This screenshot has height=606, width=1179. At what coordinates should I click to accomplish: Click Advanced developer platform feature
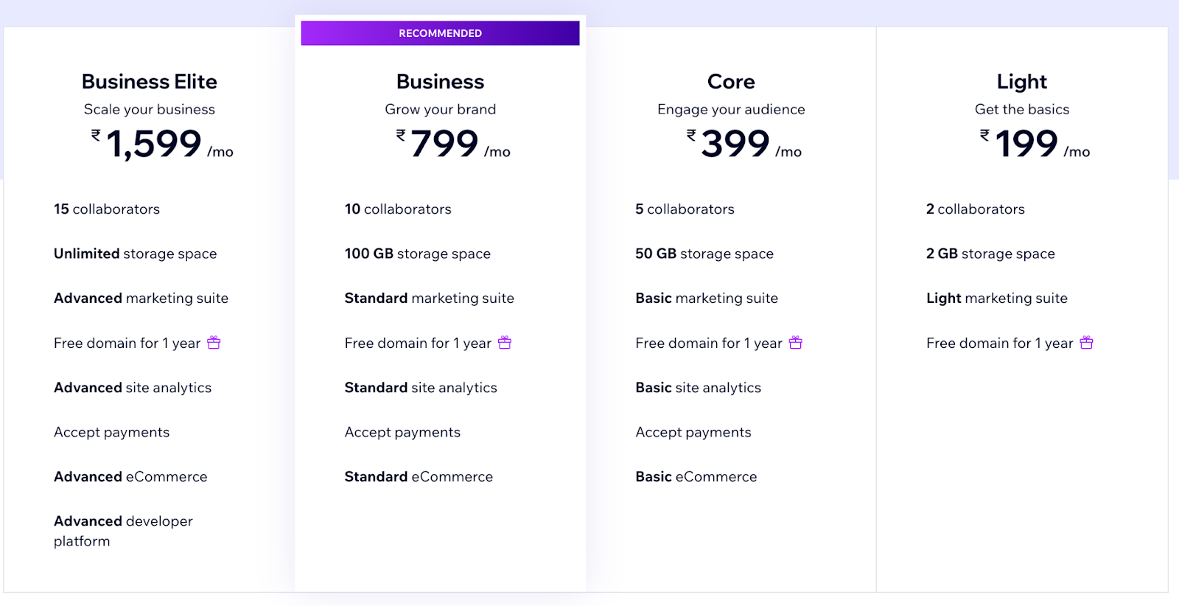click(123, 531)
